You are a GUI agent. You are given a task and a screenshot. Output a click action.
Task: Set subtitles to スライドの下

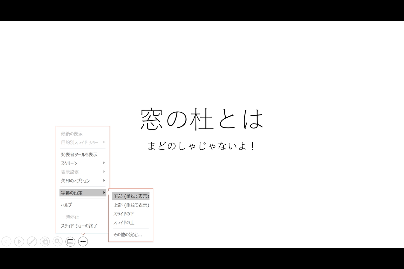124,213
